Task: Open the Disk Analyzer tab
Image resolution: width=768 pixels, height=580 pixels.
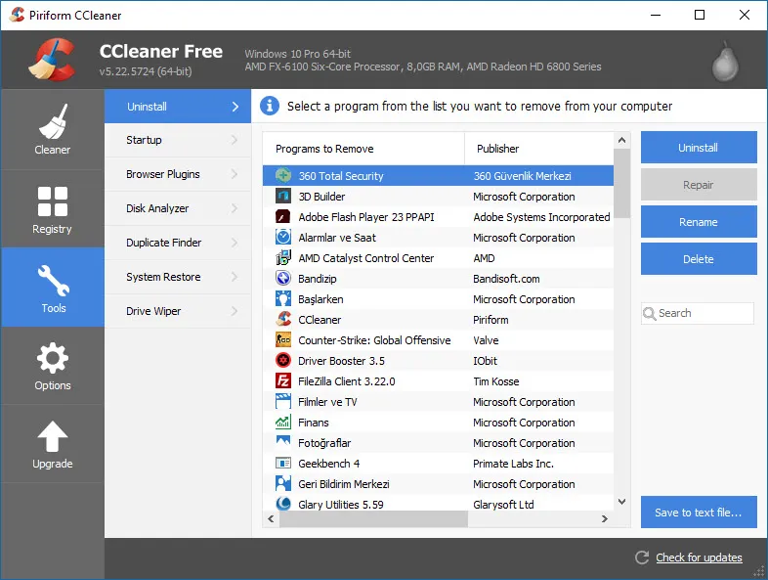Action: pyautogui.click(x=178, y=208)
